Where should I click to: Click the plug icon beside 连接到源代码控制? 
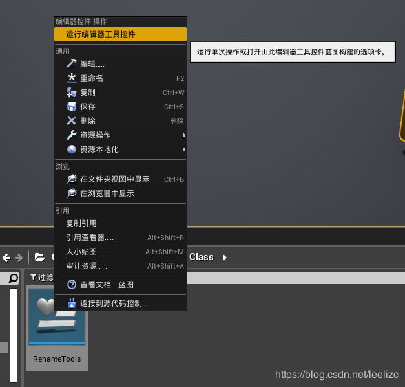tap(72, 303)
